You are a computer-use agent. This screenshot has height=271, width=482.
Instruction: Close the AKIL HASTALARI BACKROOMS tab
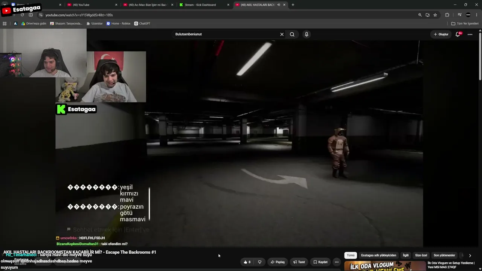(284, 5)
